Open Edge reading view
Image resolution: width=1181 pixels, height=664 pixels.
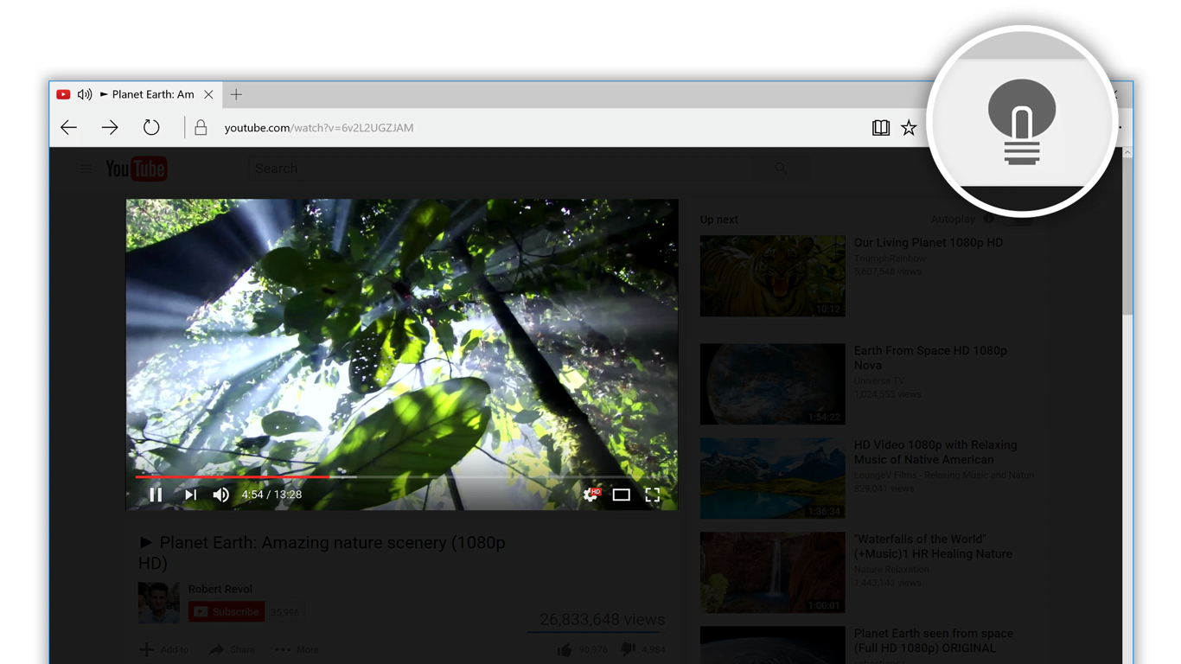coord(880,127)
